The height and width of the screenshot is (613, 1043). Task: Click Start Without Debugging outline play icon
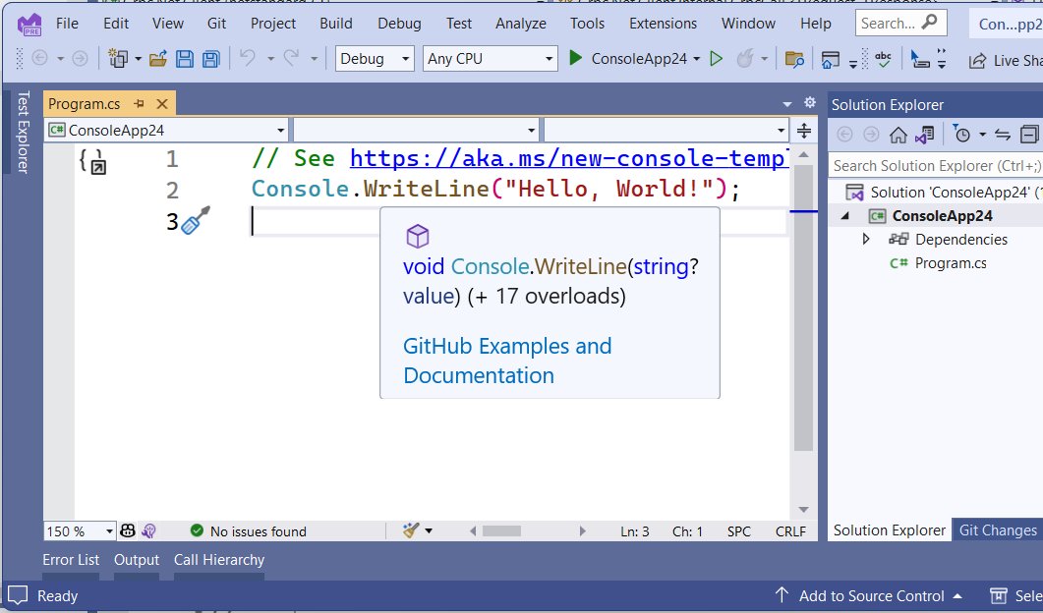point(717,59)
